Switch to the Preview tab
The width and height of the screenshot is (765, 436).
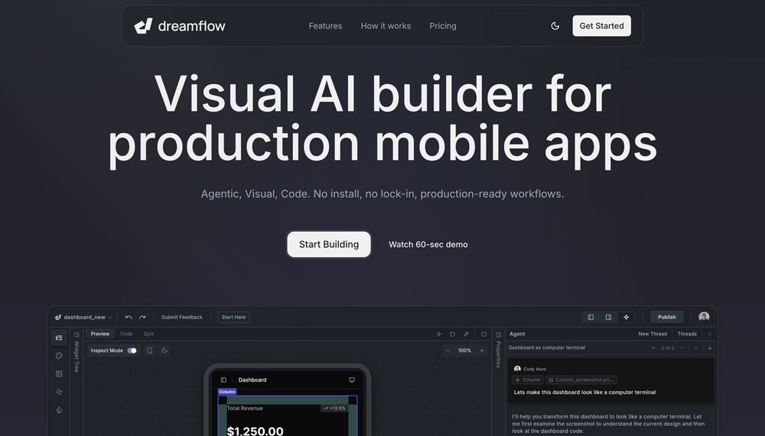click(x=100, y=334)
